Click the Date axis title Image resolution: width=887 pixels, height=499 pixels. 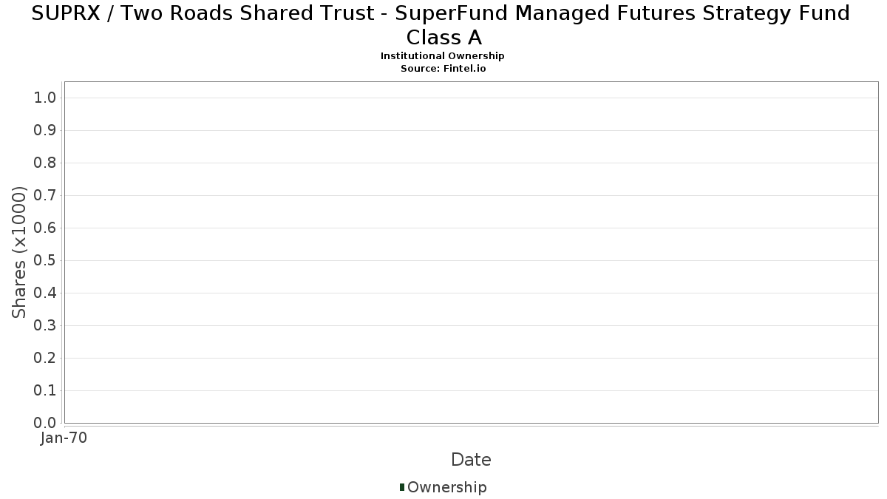click(471, 460)
